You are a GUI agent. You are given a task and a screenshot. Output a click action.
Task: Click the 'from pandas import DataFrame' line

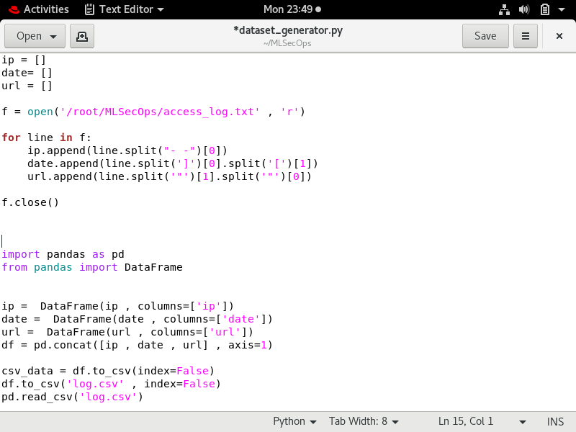click(92, 267)
